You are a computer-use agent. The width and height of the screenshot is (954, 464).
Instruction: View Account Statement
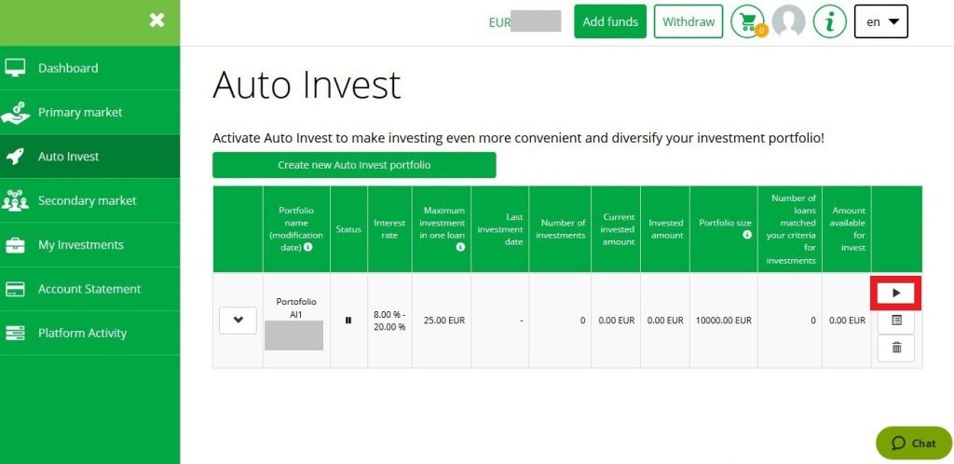pos(89,289)
